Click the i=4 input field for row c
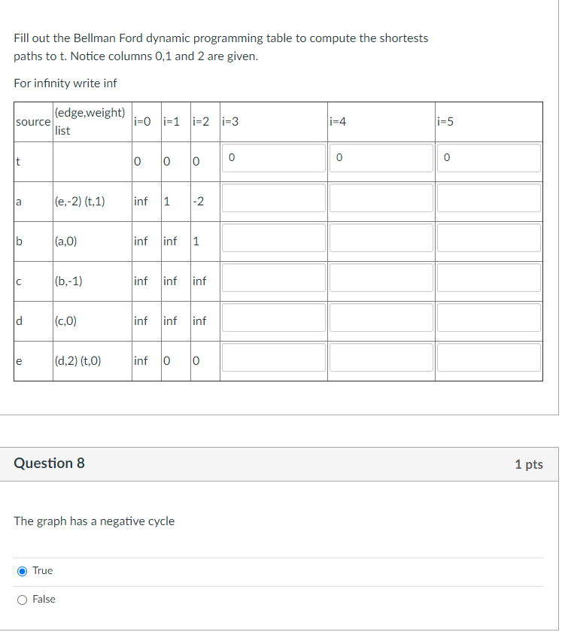The width and height of the screenshot is (562, 635). coord(381,278)
